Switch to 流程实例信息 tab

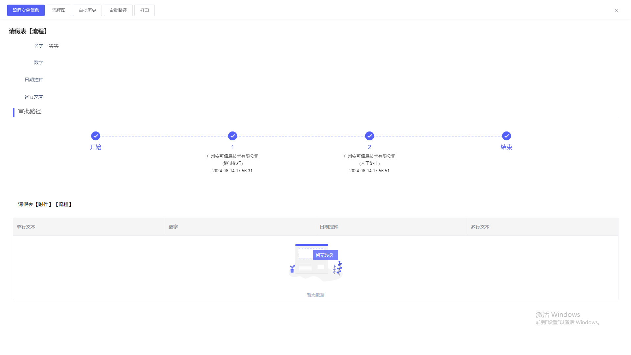pyautogui.click(x=26, y=11)
